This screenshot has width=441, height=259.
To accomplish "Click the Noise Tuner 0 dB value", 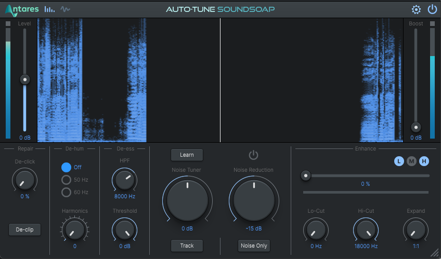I will 187,228.
